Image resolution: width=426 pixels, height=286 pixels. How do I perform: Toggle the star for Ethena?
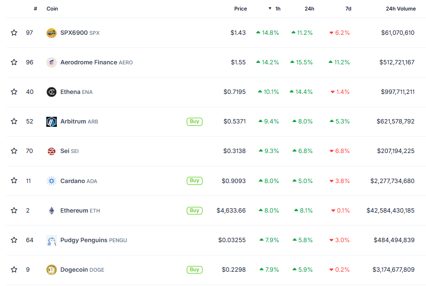[x=14, y=92]
